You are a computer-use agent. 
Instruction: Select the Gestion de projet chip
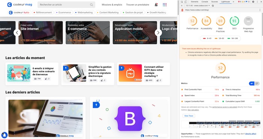point(133,12)
